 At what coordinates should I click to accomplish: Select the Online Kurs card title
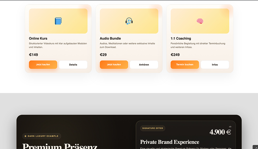pos(38,39)
